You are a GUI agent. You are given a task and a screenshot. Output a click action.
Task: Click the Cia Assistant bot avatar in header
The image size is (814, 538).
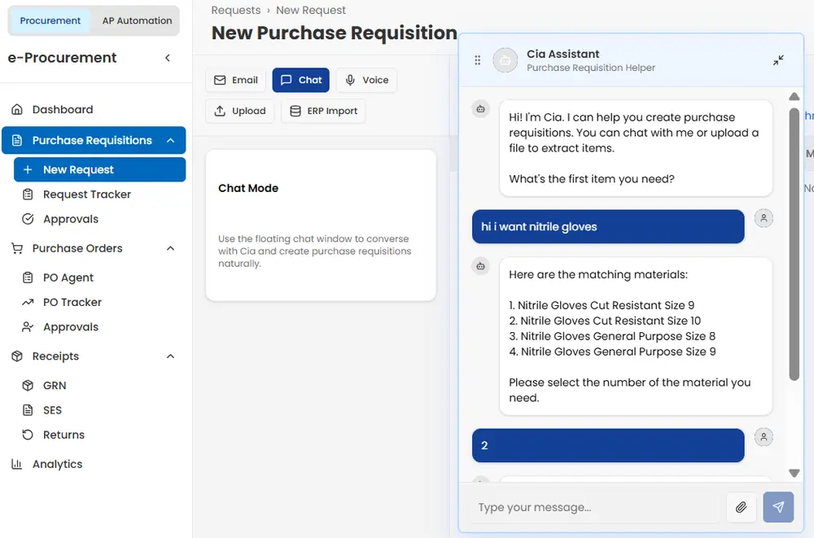tap(505, 60)
